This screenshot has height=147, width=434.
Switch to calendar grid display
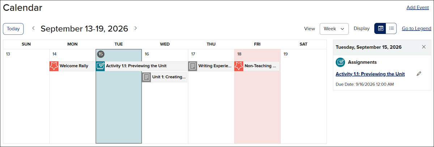click(x=380, y=29)
